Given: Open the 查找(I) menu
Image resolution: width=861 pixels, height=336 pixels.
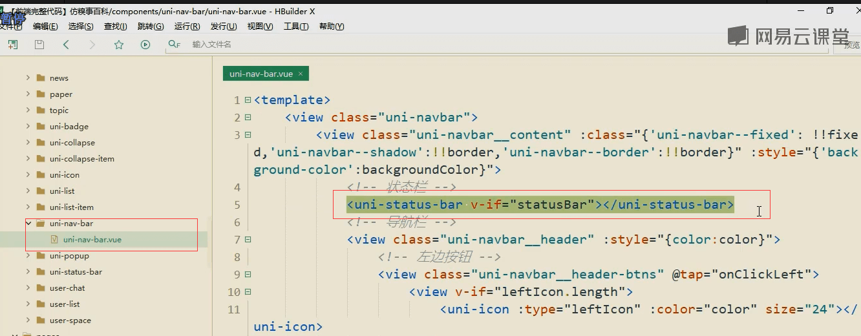Looking at the screenshot, I should click(x=116, y=26).
